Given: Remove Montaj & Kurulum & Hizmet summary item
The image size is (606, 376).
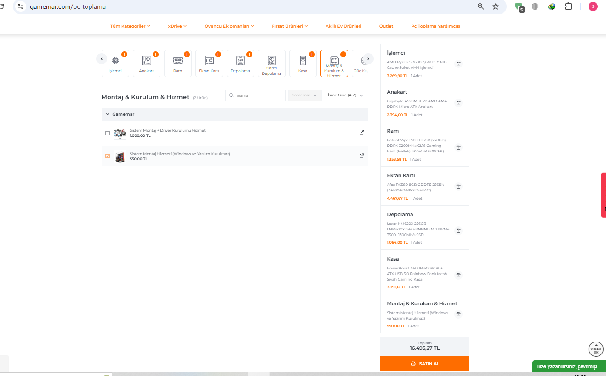Looking at the screenshot, I should (458, 314).
